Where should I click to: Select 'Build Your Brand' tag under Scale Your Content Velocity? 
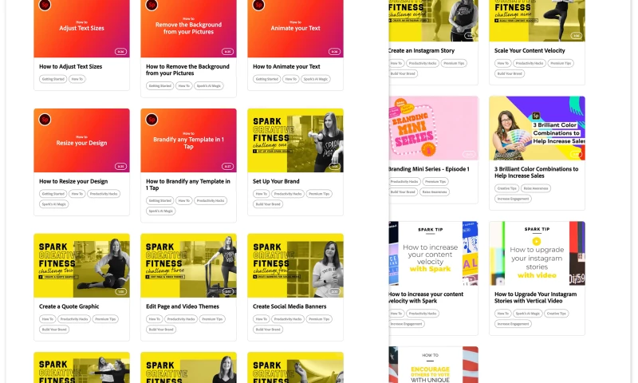pyautogui.click(x=510, y=73)
